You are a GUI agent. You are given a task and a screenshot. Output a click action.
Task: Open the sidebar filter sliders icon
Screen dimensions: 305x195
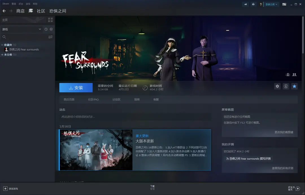pyautogui.click(x=50, y=37)
